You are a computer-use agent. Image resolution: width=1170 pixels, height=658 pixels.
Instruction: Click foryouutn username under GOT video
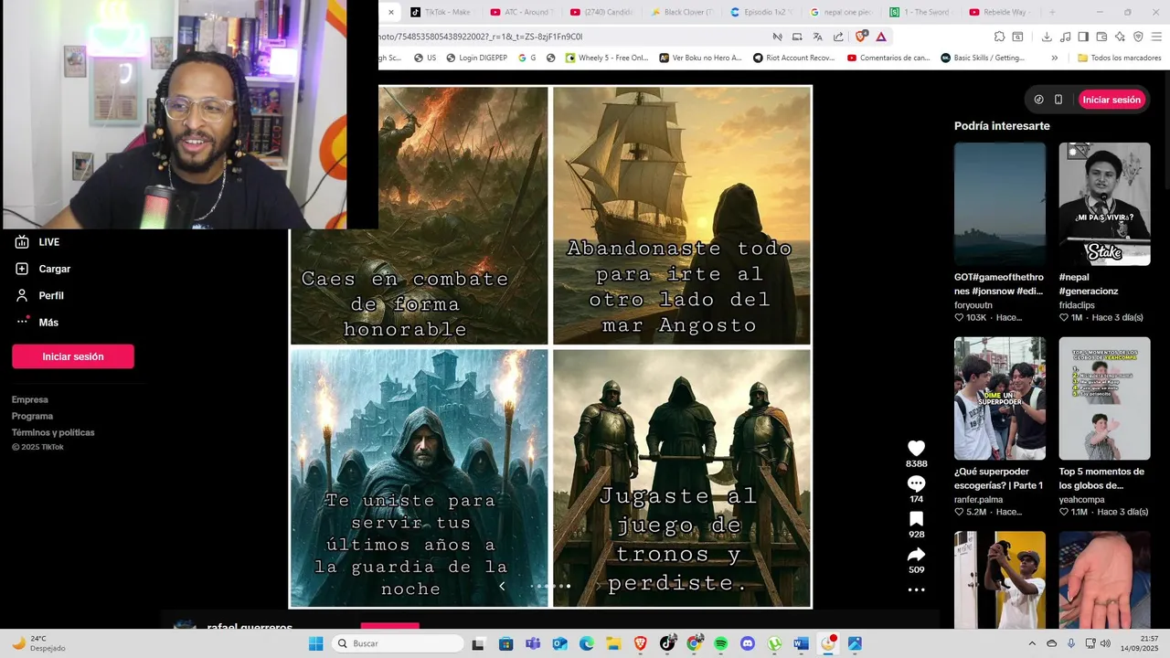[x=974, y=305]
